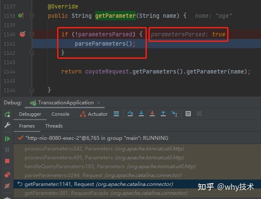Screen dimensions: 261x199
Task: Click drop frame arrow on getParameter:1141
Action: [x=20, y=184]
